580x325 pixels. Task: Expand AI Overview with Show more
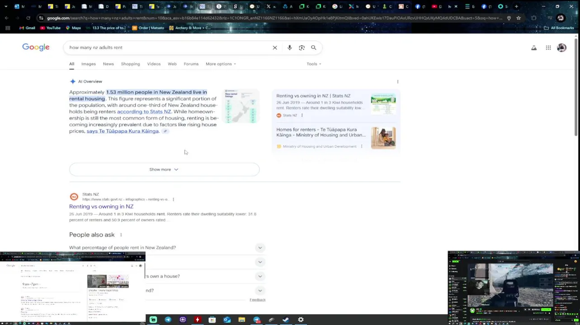tap(164, 169)
